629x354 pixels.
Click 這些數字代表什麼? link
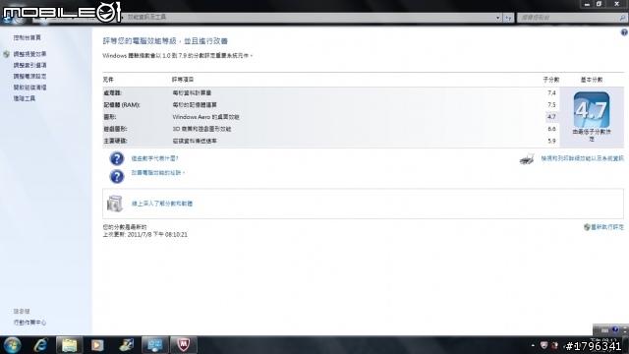click(x=155, y=158)
